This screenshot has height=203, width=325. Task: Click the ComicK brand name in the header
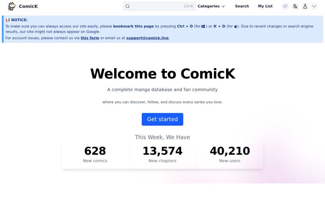click(x=28, y=6)
